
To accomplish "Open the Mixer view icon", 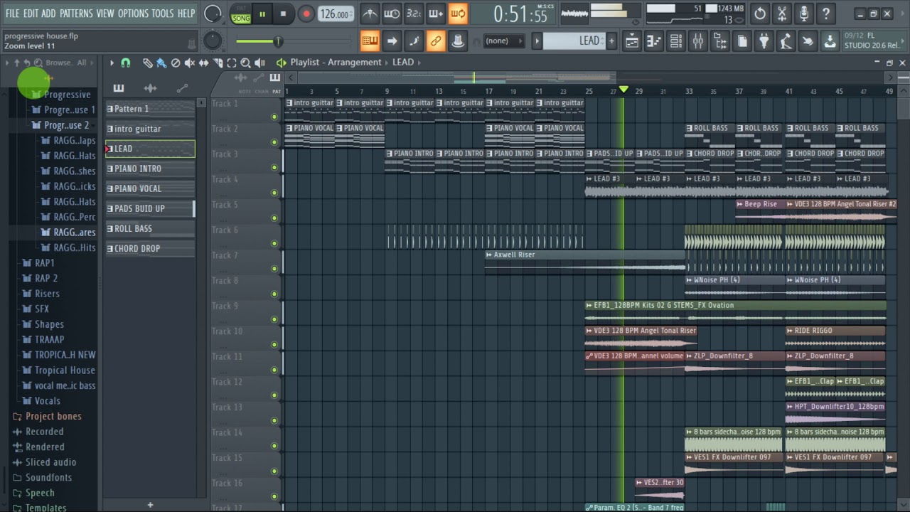I will [698, 41].
